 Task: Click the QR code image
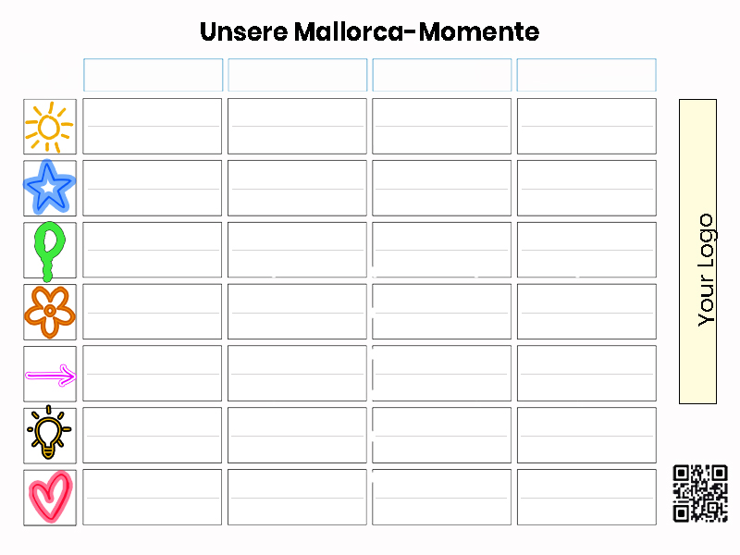tap(700, 494)
